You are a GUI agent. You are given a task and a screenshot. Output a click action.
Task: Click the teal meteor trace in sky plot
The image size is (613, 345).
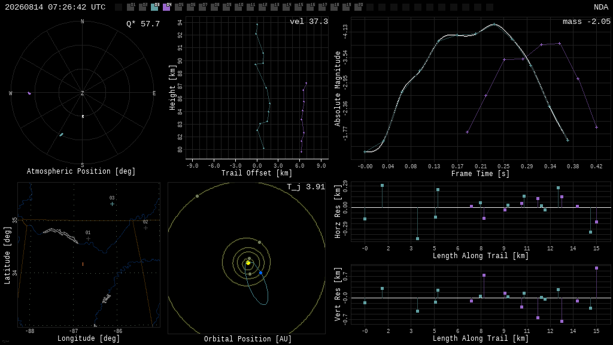coord(62,135)
